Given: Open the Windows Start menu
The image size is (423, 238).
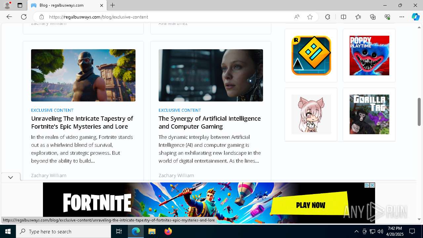Looking at the screenshot, I should (8, 231).
